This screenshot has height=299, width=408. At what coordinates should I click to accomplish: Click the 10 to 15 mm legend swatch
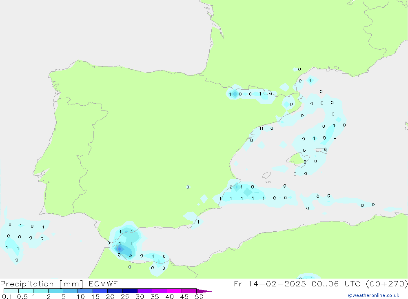point(85,291)
